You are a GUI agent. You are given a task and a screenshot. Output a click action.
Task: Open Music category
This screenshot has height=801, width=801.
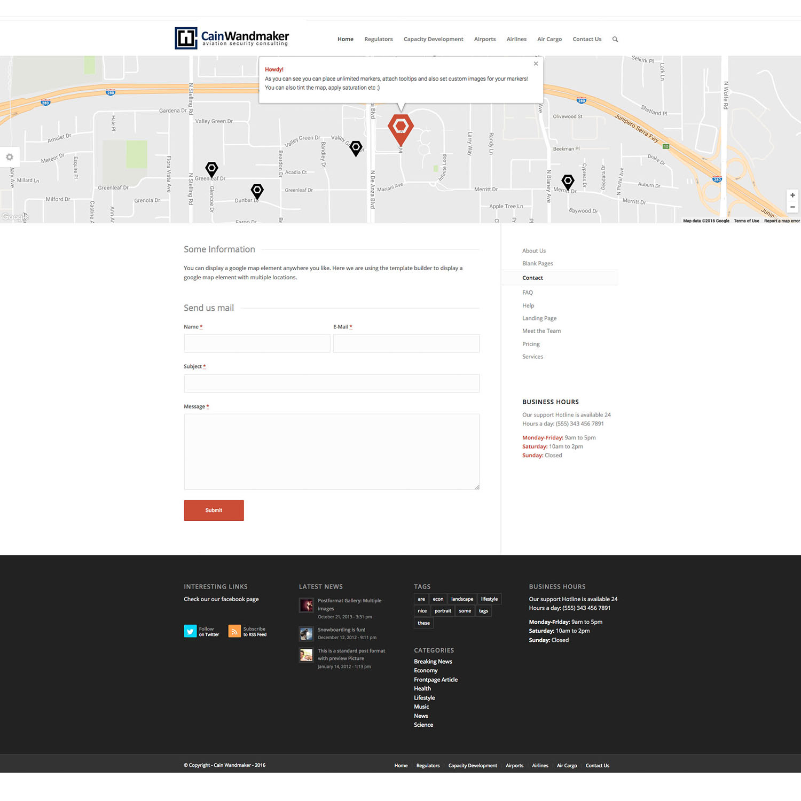click(x=421, y=707)
